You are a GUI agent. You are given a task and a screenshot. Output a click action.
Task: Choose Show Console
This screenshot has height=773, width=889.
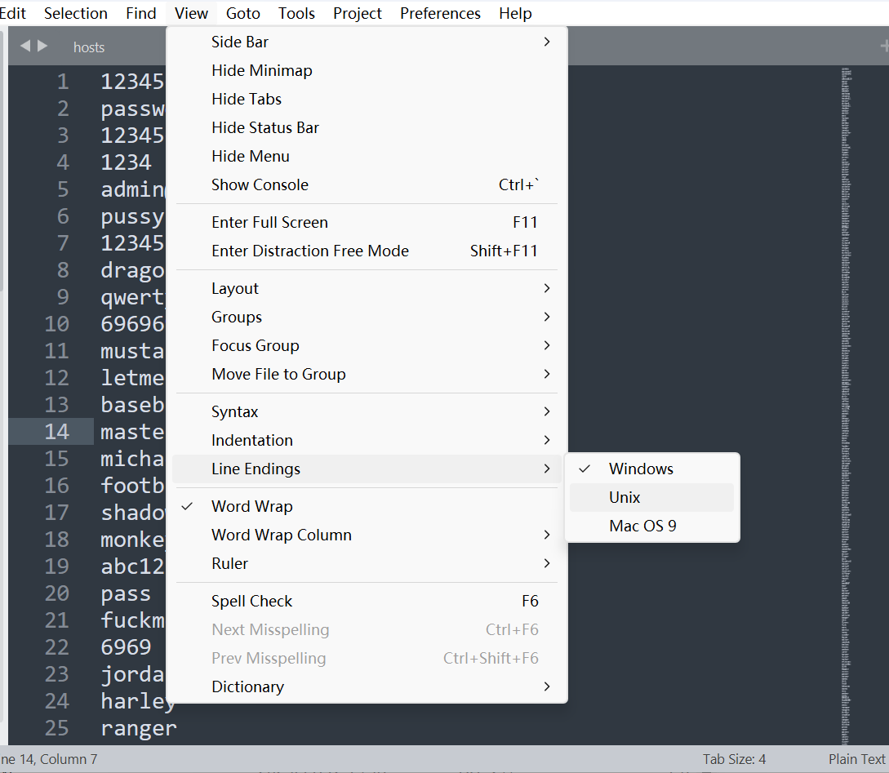pyautogui.click(x=367, y=184)
